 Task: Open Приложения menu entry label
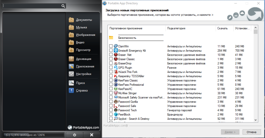pyautogui.click(x=85, y=66)
